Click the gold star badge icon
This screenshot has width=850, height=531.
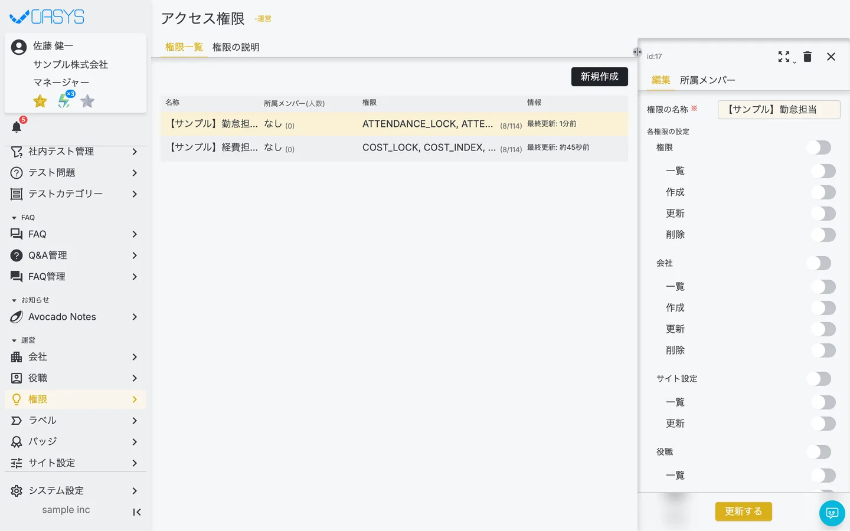coord(40,101)
